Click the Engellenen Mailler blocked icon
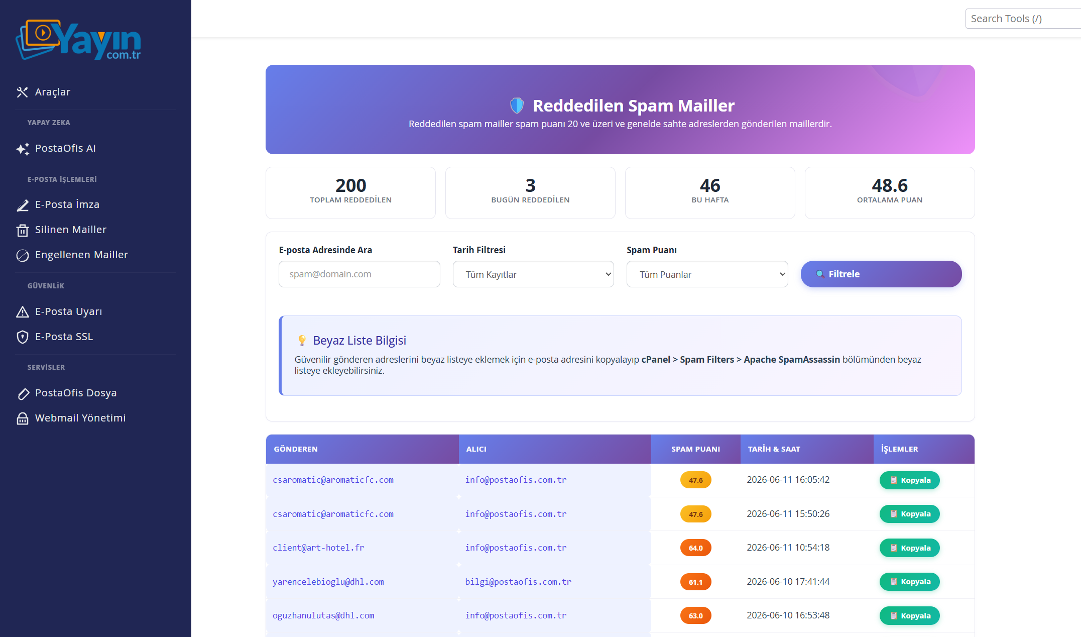Screen dimensions: 1081x637 click(23, 255)
